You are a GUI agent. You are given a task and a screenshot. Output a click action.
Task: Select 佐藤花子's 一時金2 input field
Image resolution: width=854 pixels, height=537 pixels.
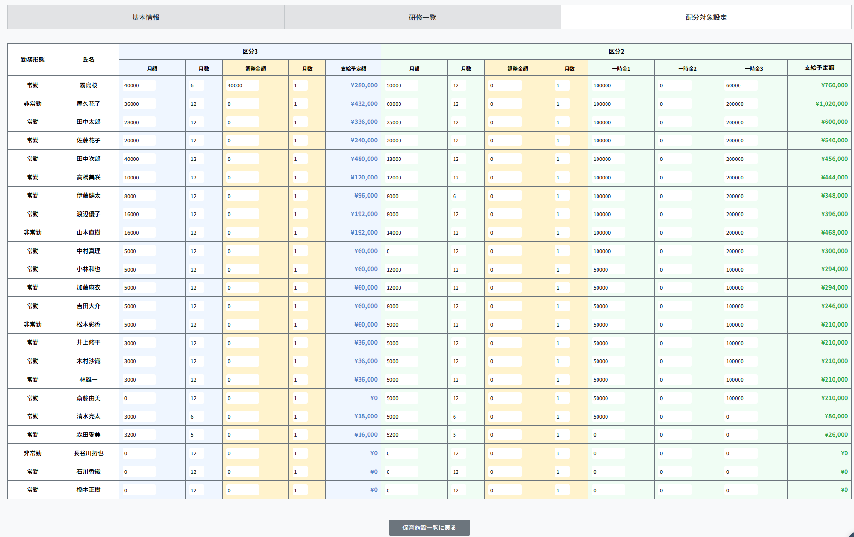(x=674, y=141)
